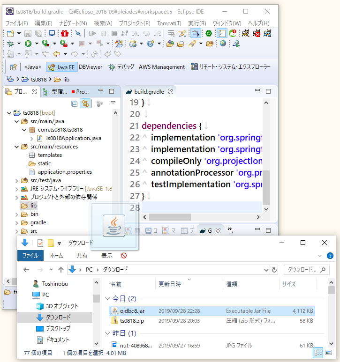
Task: Collapse the ts0818 [boot] project node
Action: (x=9, y=113)
